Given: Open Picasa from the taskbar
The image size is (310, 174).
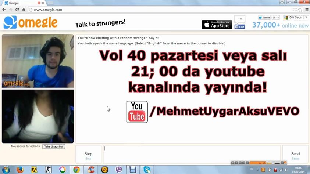Looking at the screenshot, I should click(62, 170).
